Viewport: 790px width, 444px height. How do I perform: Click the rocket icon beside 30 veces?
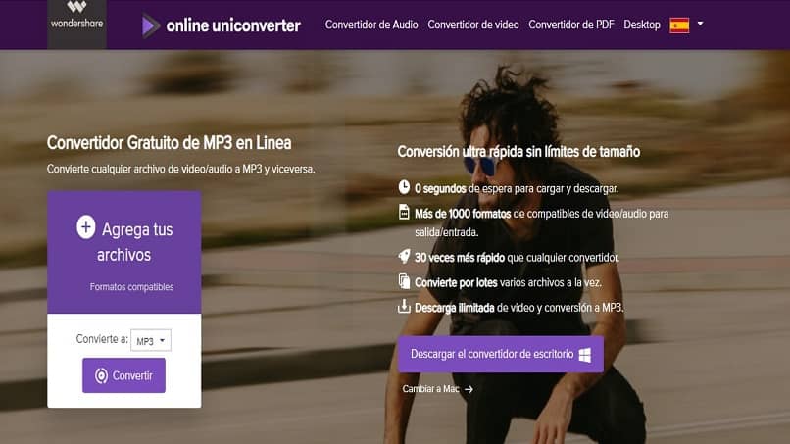click(x=404, y=257)
